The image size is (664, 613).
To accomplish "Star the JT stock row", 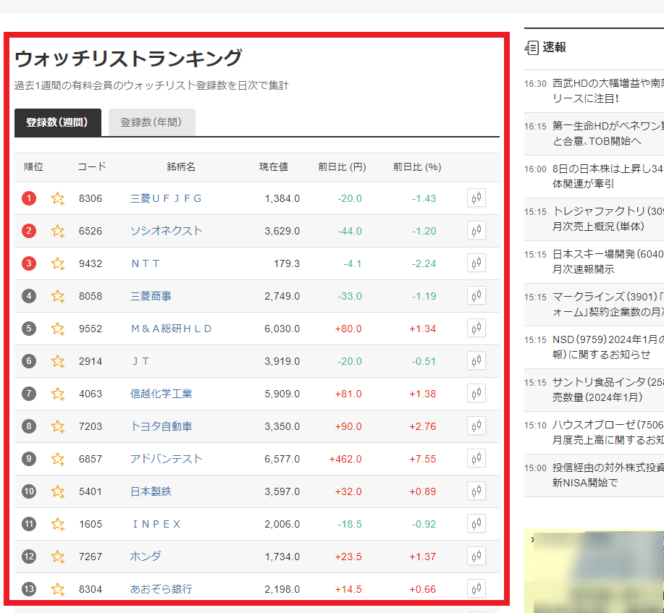I will tap(58, 362).
